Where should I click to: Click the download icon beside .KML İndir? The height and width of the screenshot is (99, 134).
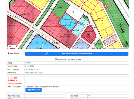(8, 53)
